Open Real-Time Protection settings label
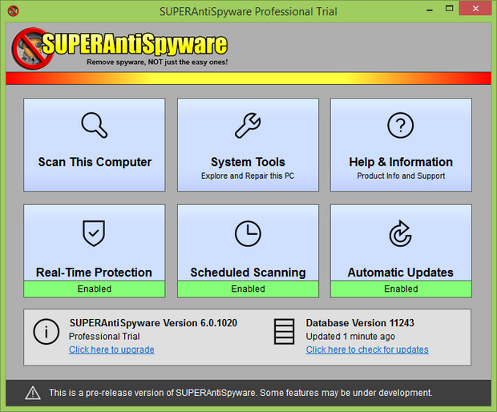The width and height of the screenshot is (497, 412). click(x=94, y=273)
